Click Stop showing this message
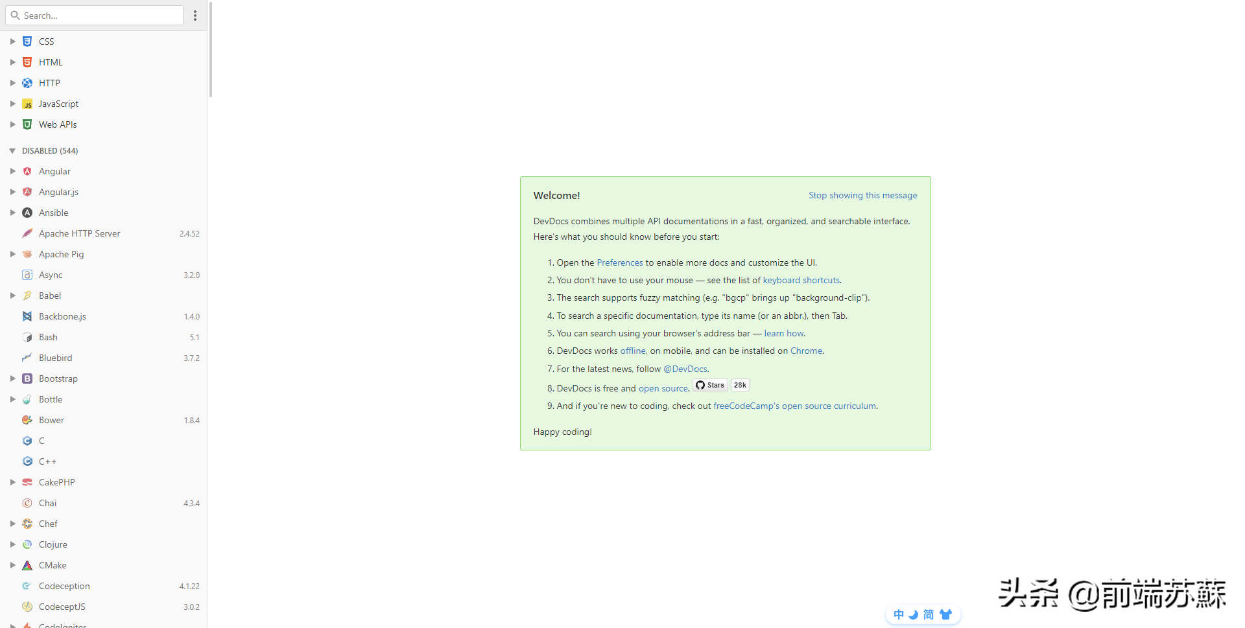 863,195
